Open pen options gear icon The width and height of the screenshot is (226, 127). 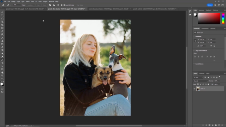62,5
